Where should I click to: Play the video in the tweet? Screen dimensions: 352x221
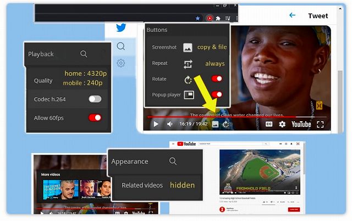[156, 124]
